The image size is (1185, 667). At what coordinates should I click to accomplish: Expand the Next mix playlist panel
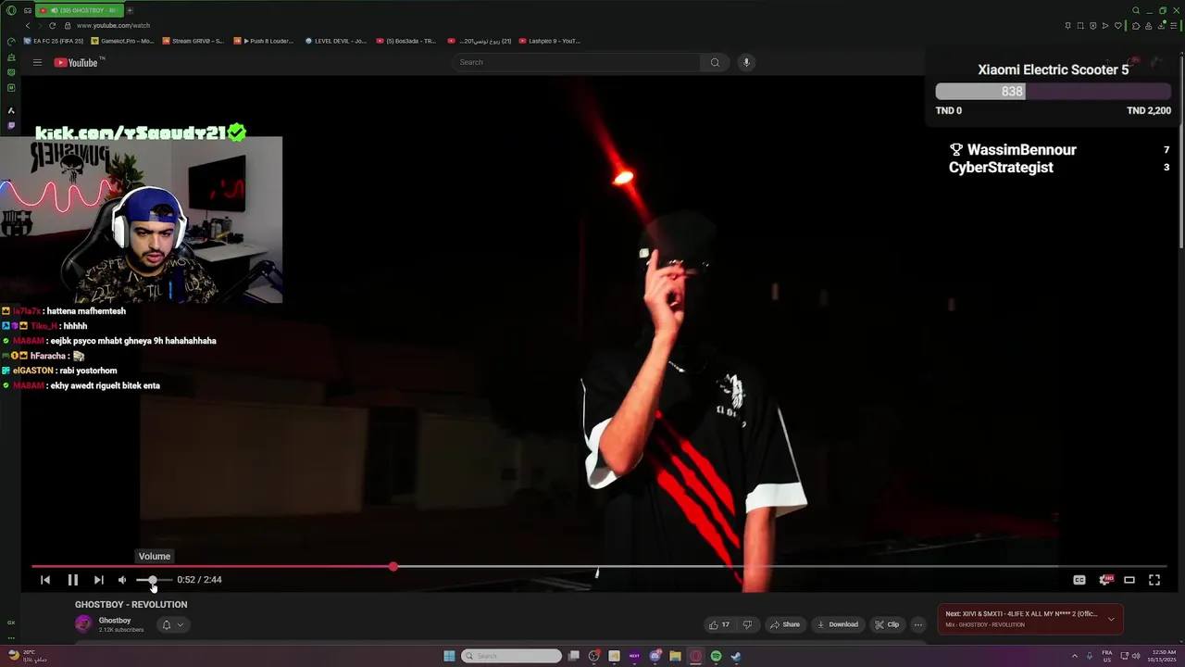(1111, 619)
